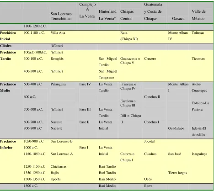214x191 pixels.
Task: Select the 'Oaxaca' column header
Action: point(178,19)
